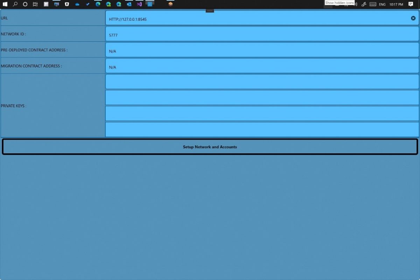Open Windows search from taskbar
Screen dimensions: 420x280
click(x=15, y=4)
